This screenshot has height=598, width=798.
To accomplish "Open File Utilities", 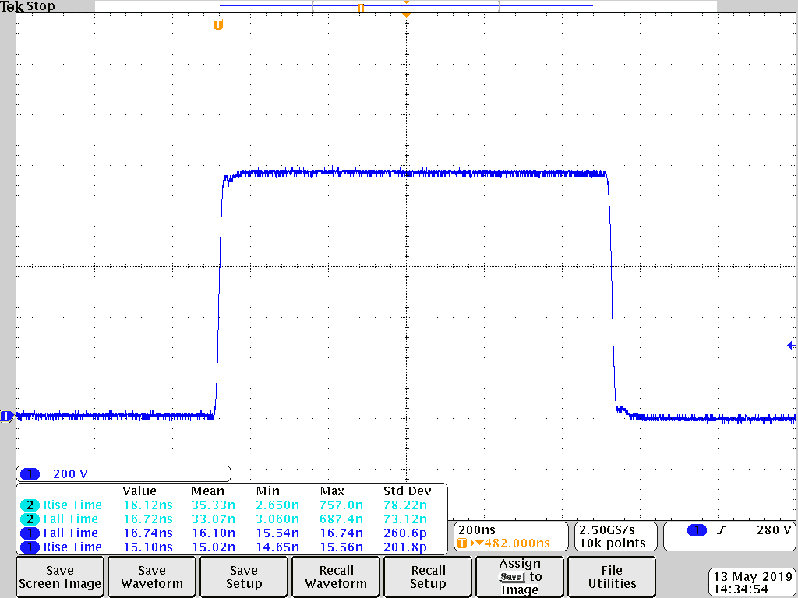I will click(612, 577).
